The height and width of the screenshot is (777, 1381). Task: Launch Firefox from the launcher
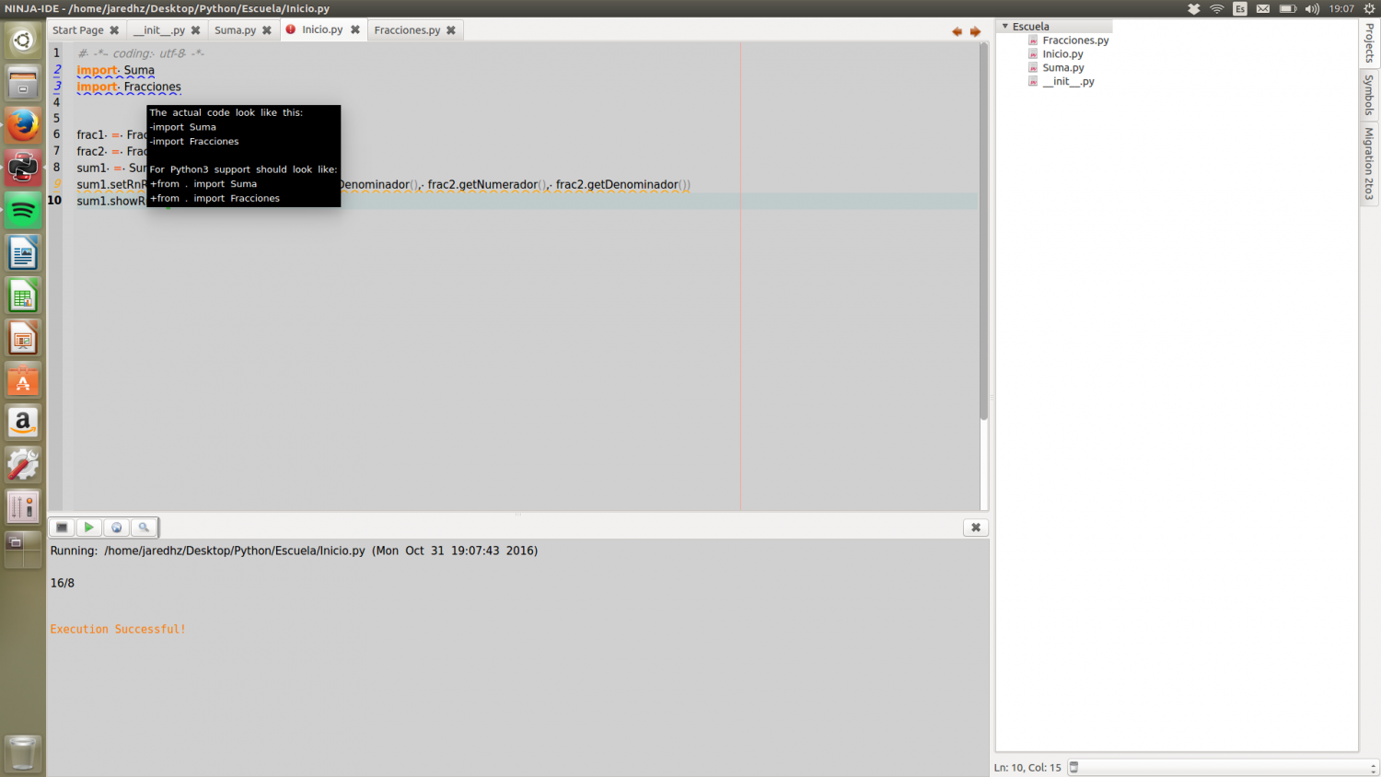23,125
